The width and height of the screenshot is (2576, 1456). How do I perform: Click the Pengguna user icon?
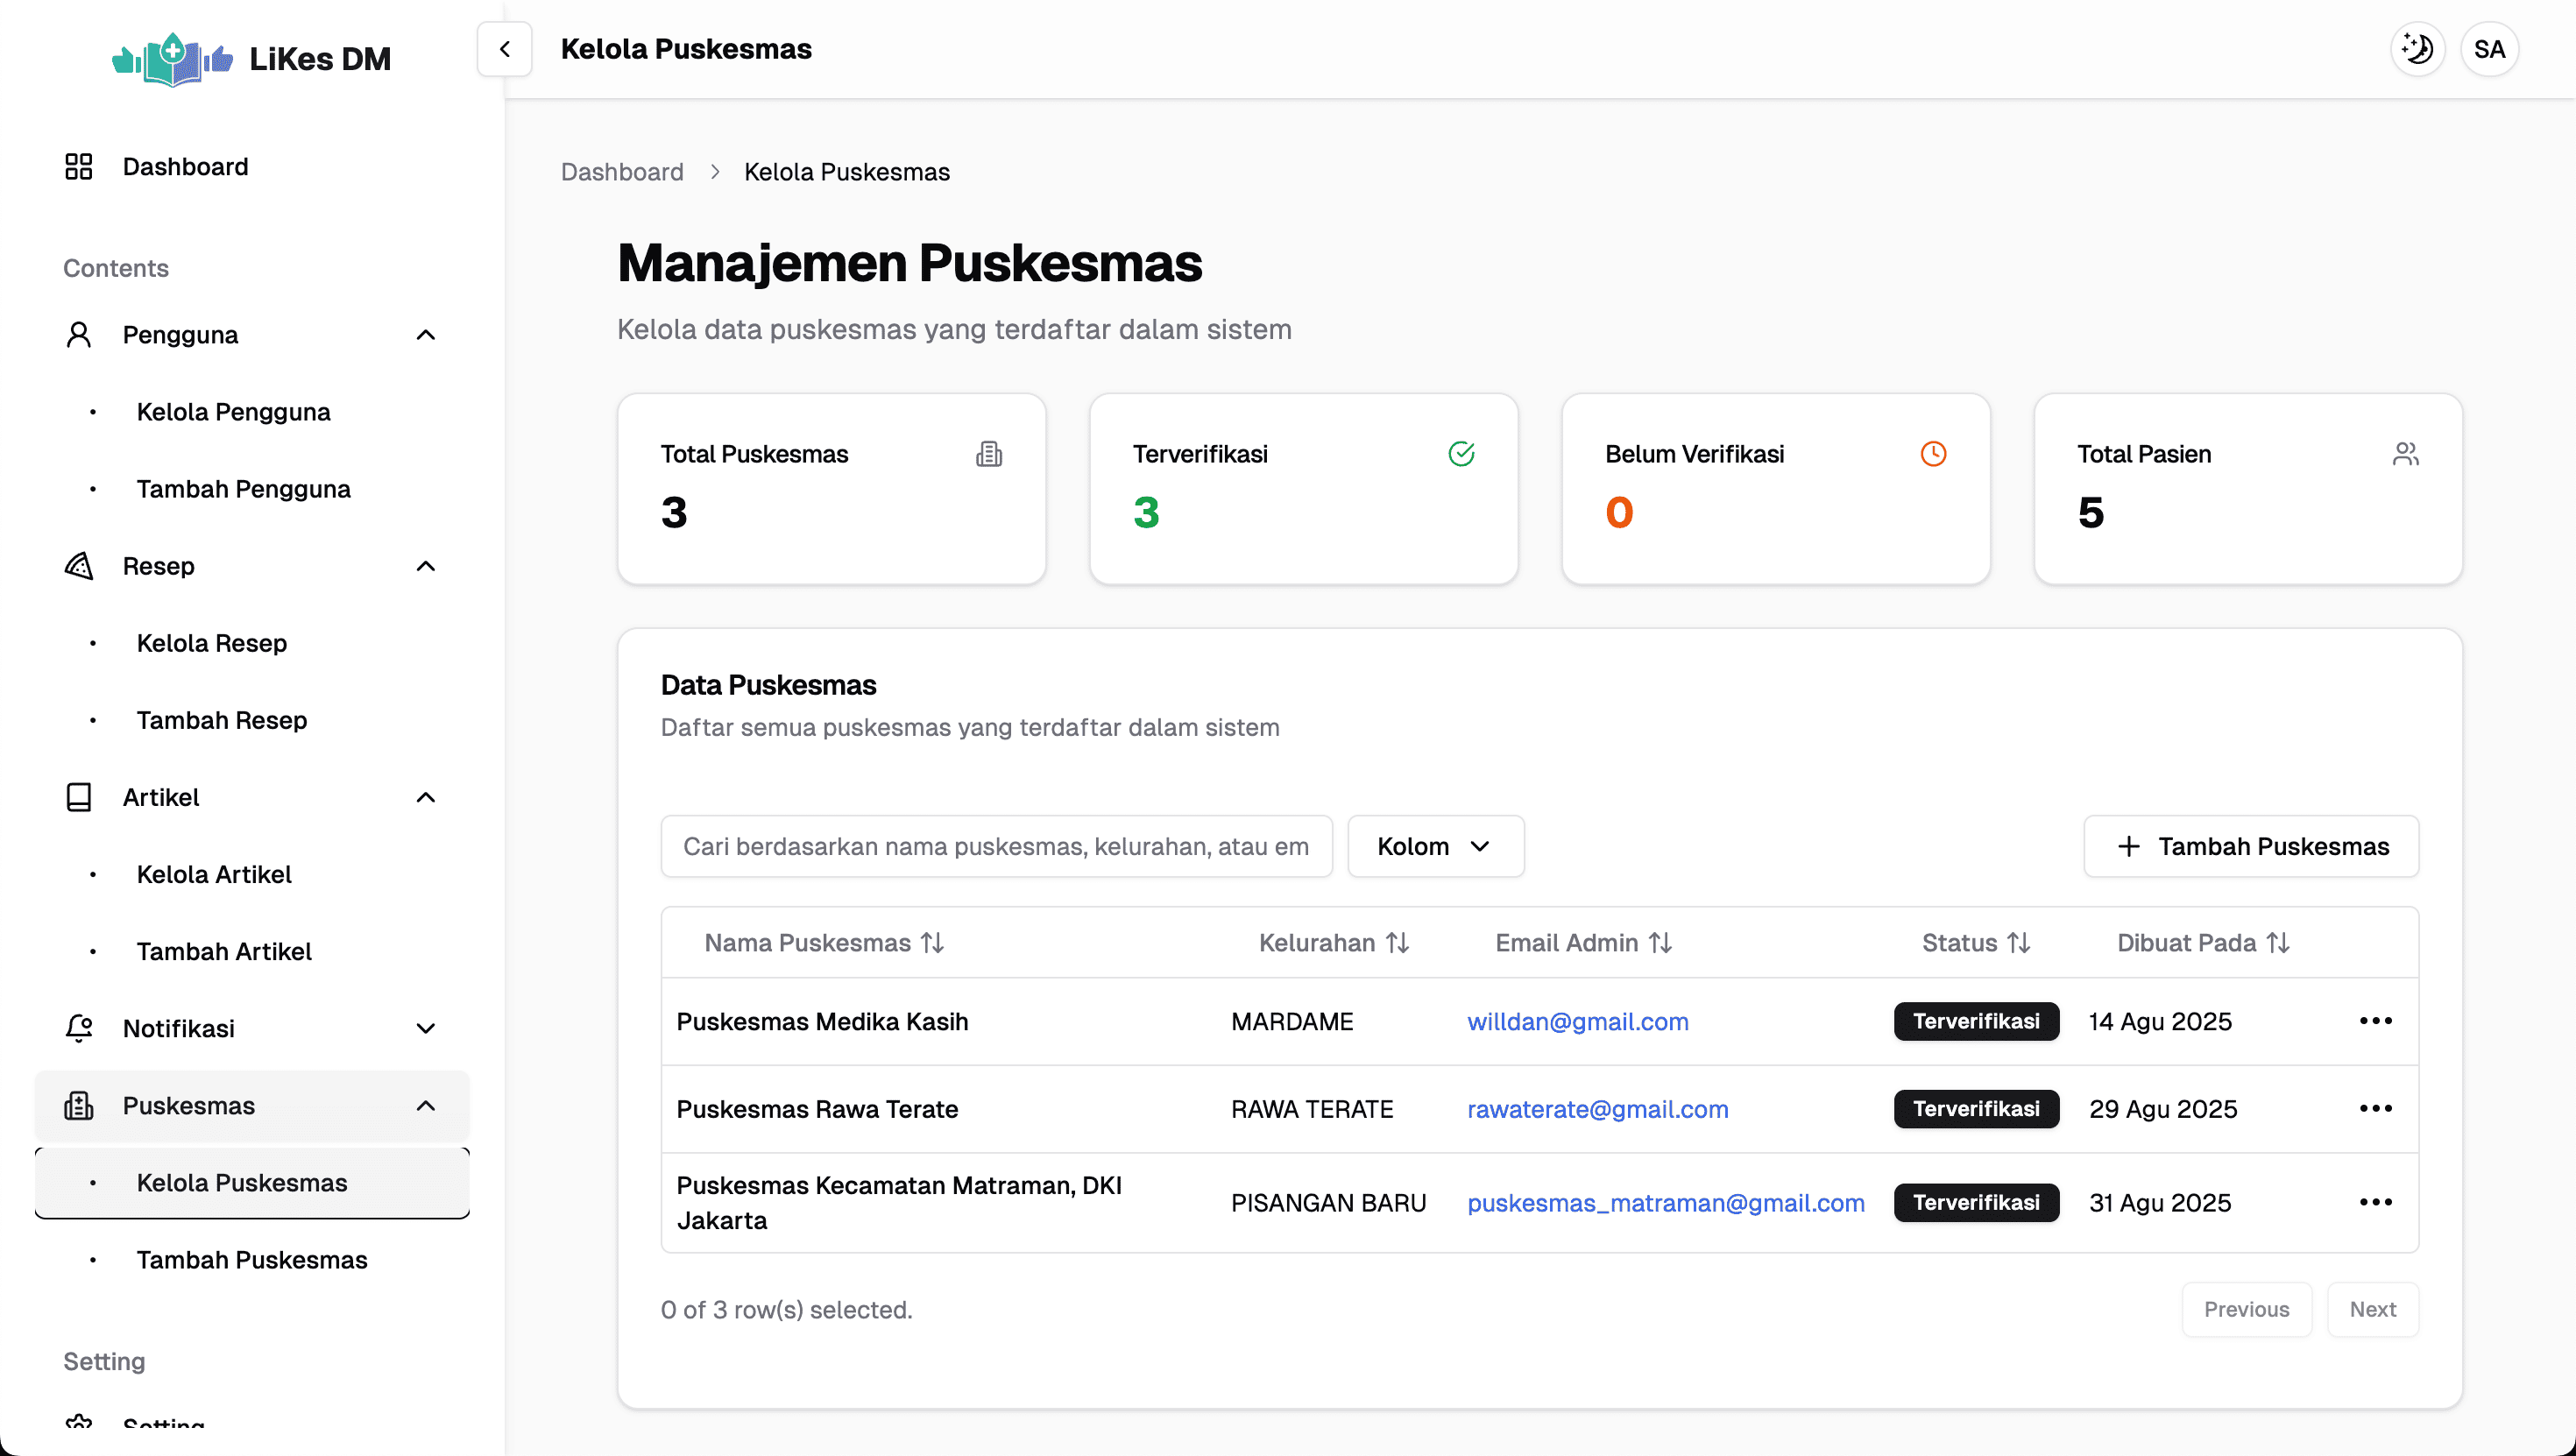pyautogui.click(x=78, y=334)
